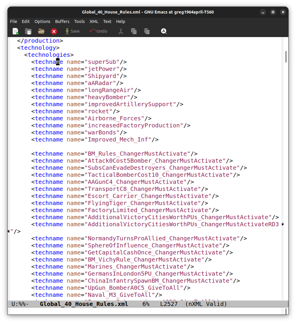Click "GetCapitalCashOnce_ChangerMustActivate" value
Screen dimensions: 296x323
point(155,253)
